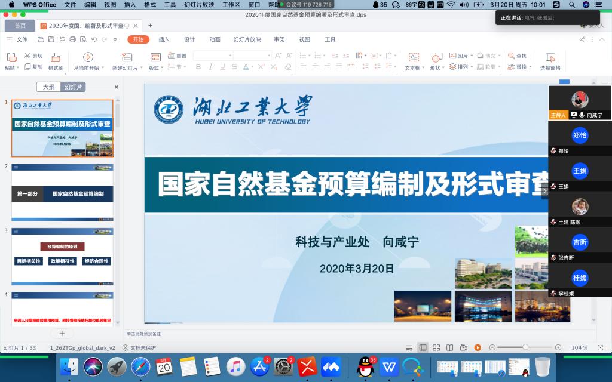This screenshot has height=382, width=612.
Task: Click Reset (重置) slide button
Action: point(178,56)
